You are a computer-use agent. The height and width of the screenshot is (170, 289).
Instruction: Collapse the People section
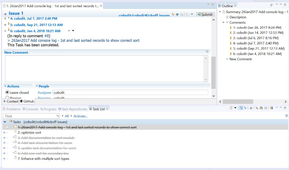click(x=37, y=86)
